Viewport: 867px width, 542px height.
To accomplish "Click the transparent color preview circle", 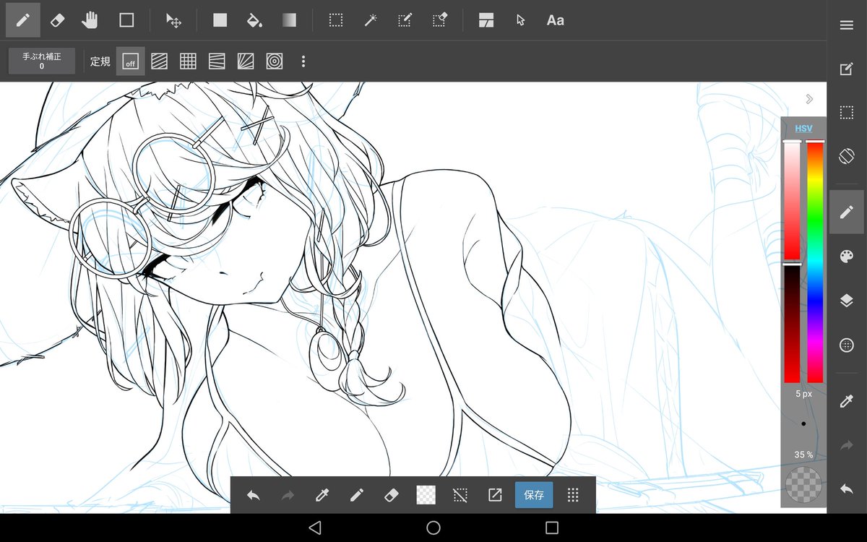I will tap(803, 484).
